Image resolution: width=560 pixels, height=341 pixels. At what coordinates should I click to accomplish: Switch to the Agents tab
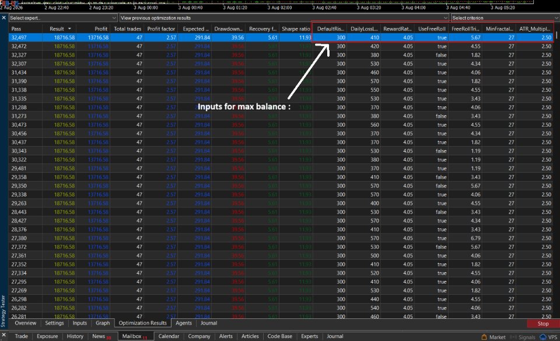pos(184,323)
